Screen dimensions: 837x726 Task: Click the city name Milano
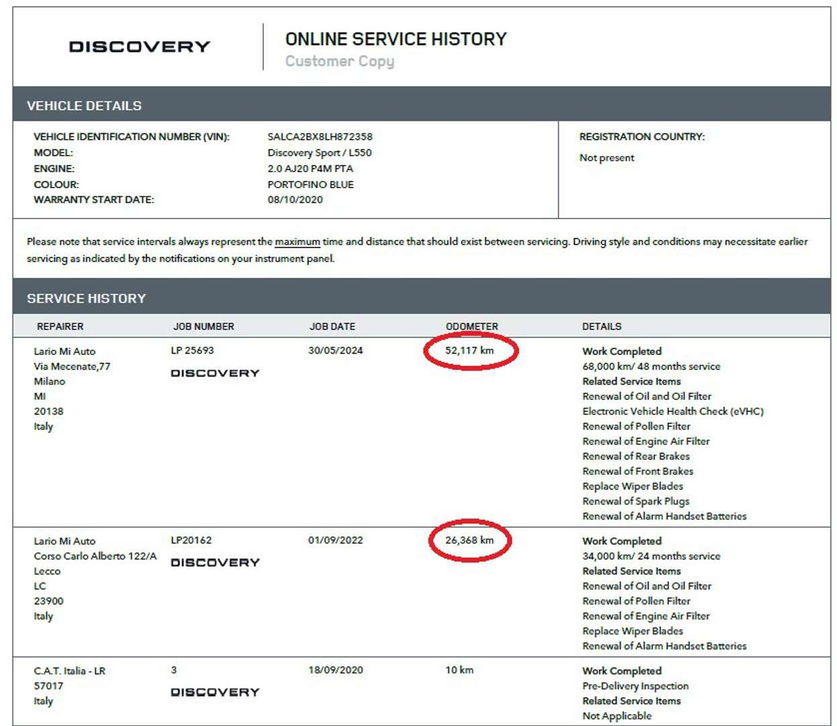50,381
